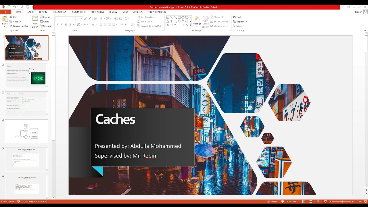Click Sign in link
Viewport: 368px width, 207px height.
point(359,12)
